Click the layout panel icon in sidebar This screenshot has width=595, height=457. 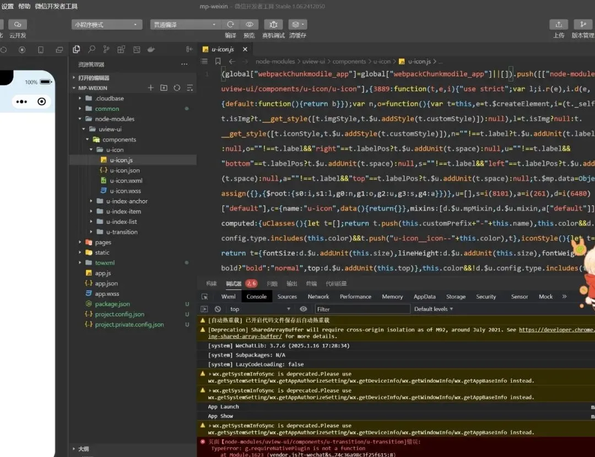[x=136, y=50]
